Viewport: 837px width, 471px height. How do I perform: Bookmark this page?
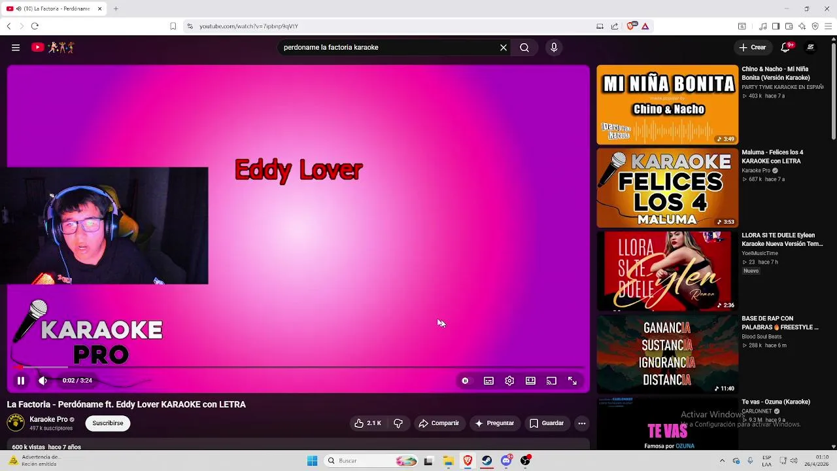coord(173,26)
